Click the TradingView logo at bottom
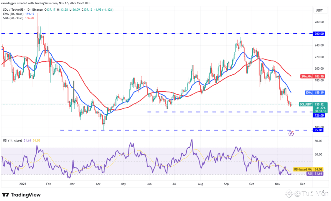The image size is (331, 201). coord(21,195)
